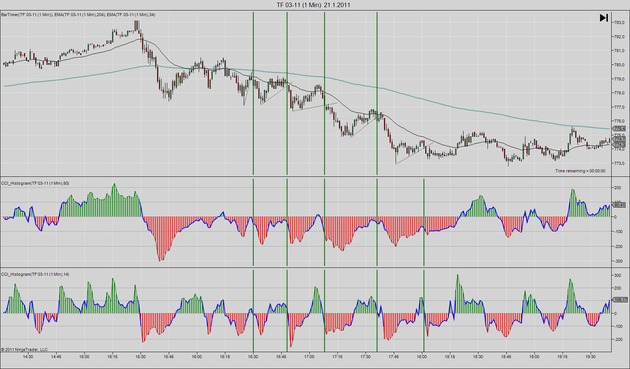
Task: Click the 776,0 price axis label
Action: tap(619, 121)
